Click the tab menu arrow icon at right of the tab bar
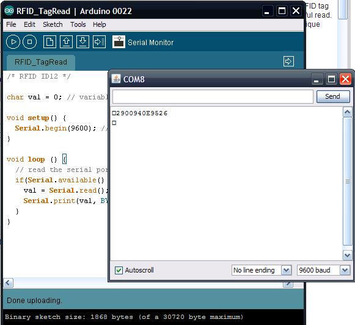Image resolution: width=355 pixels, height=325 pixels. click(288, 61)
